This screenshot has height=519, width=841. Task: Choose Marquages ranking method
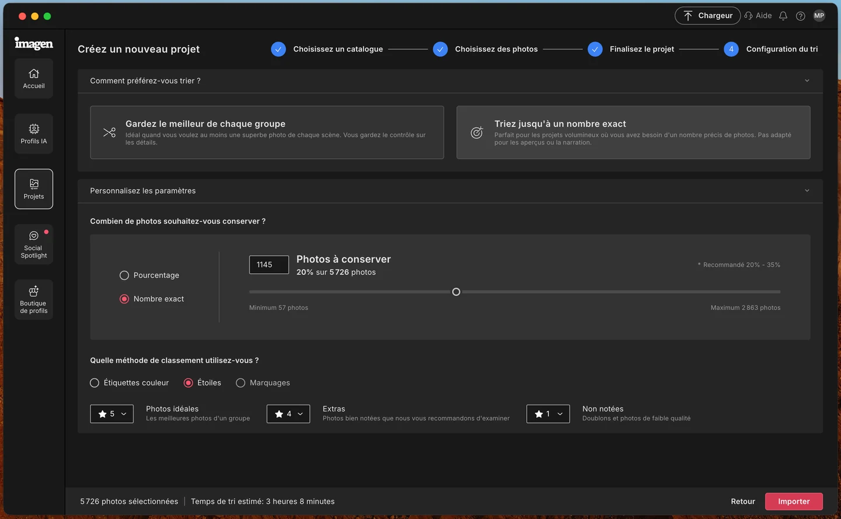241,383
